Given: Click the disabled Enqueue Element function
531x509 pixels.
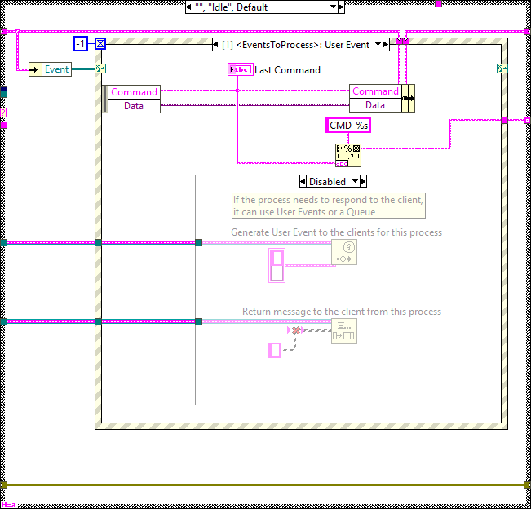Looking at the screenshot, I should (344, 331).
